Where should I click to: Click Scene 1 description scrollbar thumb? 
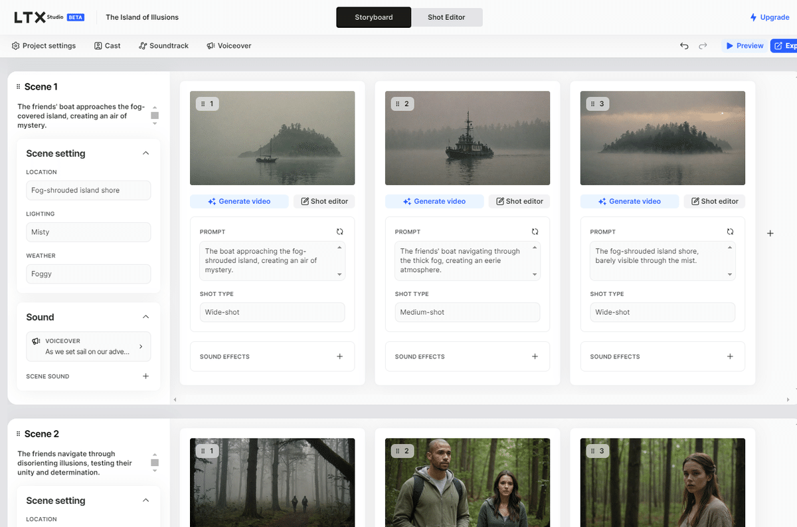(155, 115)
